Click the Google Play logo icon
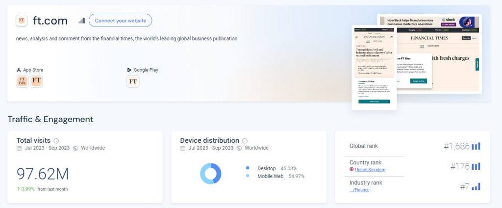 [x=129, y=70]
